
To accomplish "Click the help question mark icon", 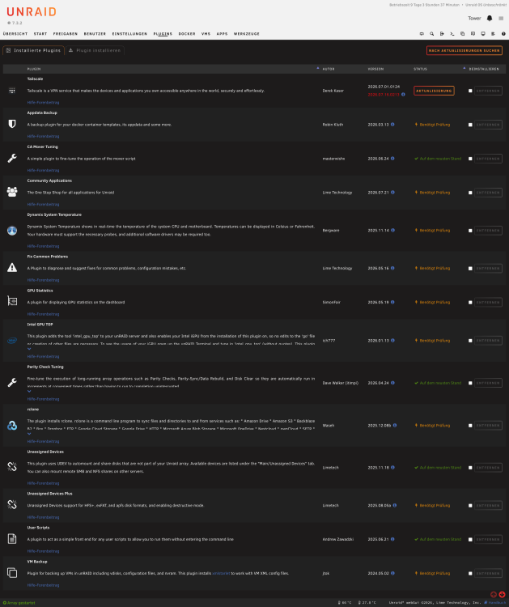I will [503, 34].
